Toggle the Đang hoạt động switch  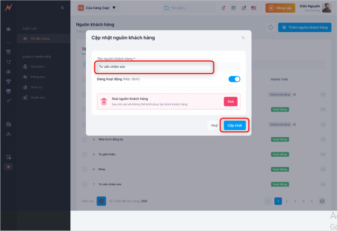[x=234, y=79]
